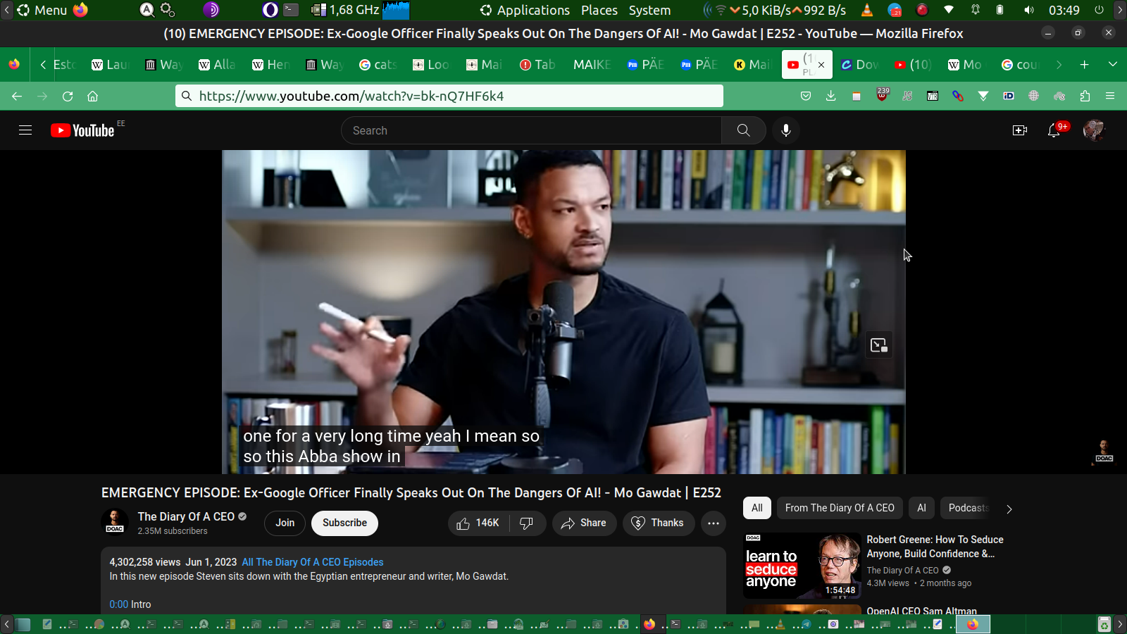Open the more actions three-dot menu
The width and height of the screenshot is (1127, 634).
(713, 523)
